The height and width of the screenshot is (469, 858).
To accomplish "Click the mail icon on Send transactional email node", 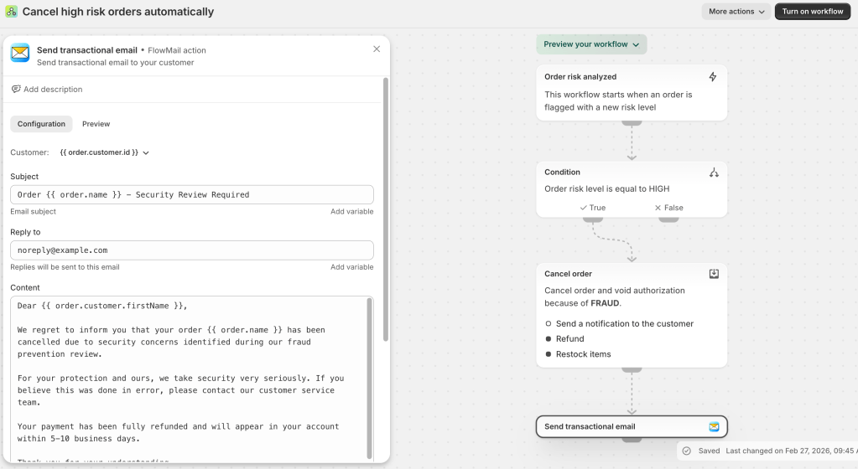I will pyautogui.click(x=714, y=427).
